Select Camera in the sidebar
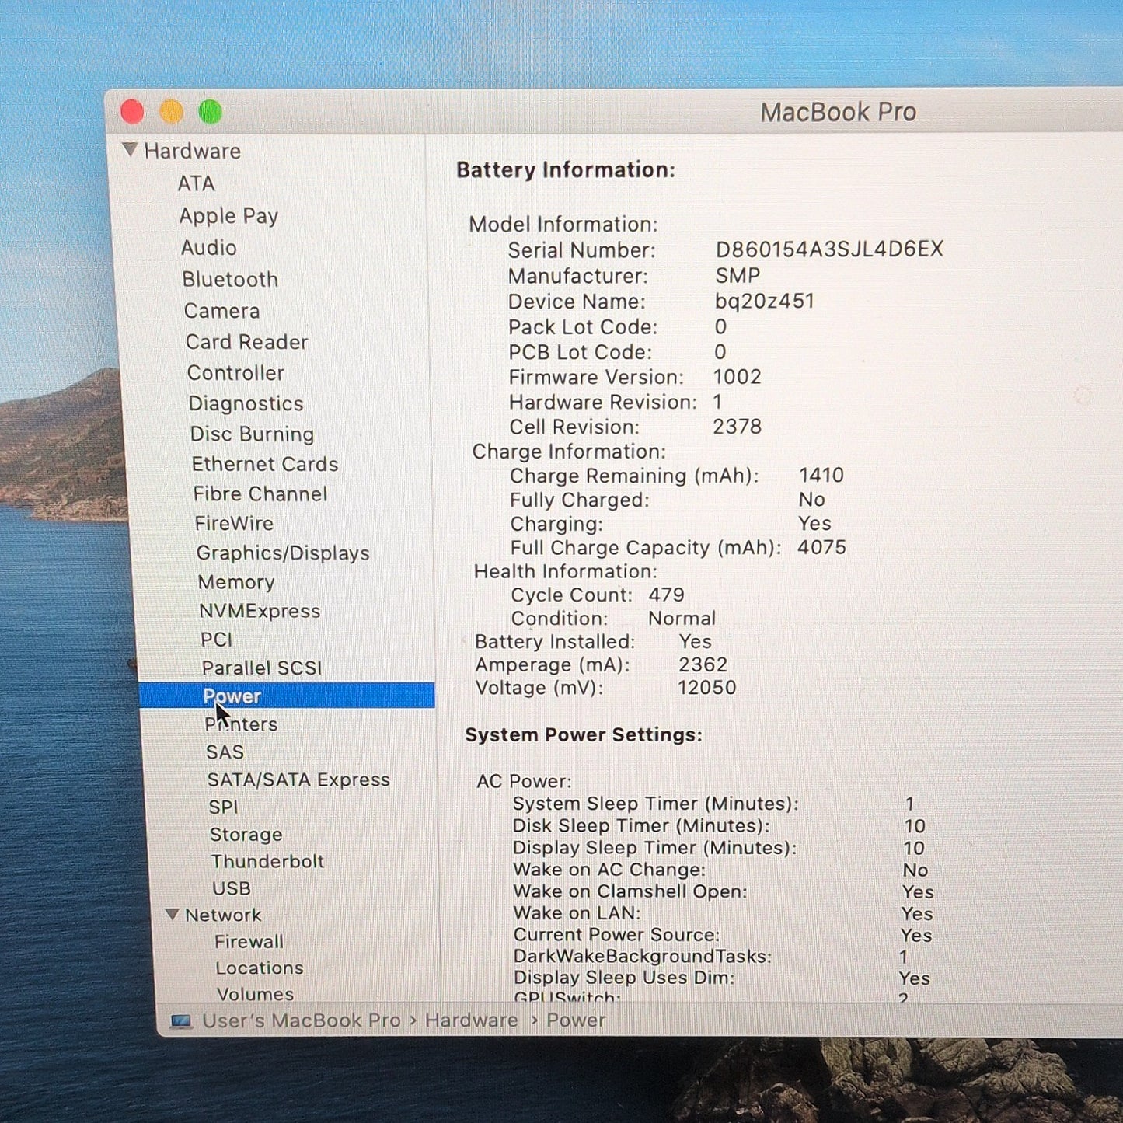 pos(221,311)
